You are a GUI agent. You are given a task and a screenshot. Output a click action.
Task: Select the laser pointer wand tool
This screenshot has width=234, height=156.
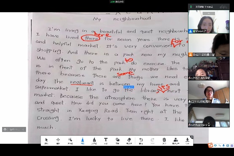point(70,141)
